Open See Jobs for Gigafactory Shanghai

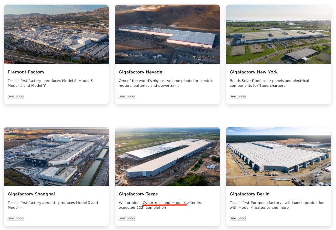point(16,218)
